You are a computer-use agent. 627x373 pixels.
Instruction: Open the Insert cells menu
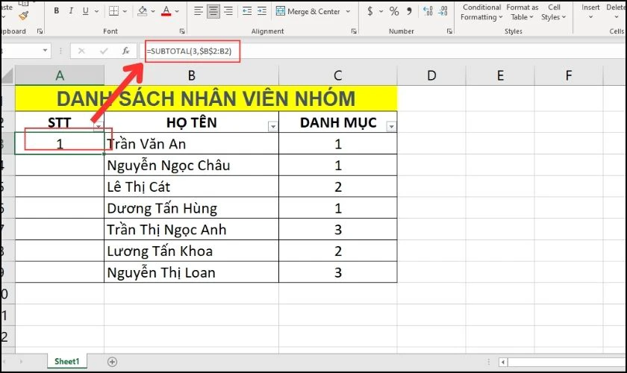click(x=590, y=12)
